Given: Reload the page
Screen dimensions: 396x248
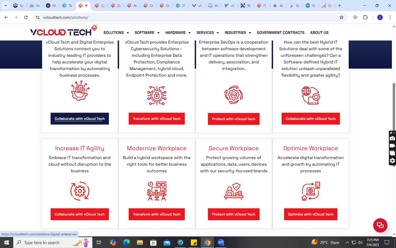Looking at the screenshot, I should click(x=26, y=17).
